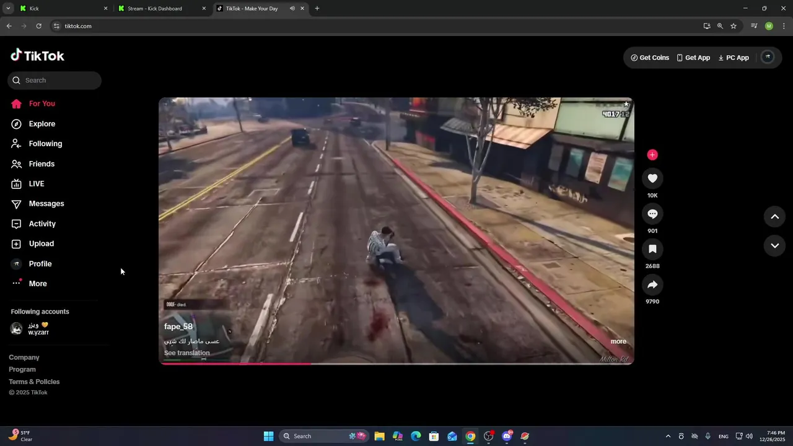
Task: Follow the creator with the red plus button
Action: tap(652, 155)
